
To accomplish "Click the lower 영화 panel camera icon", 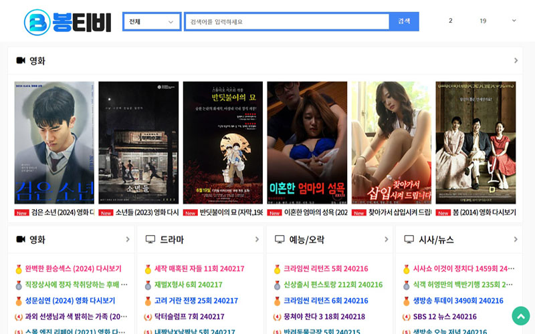I will point(21,239).
